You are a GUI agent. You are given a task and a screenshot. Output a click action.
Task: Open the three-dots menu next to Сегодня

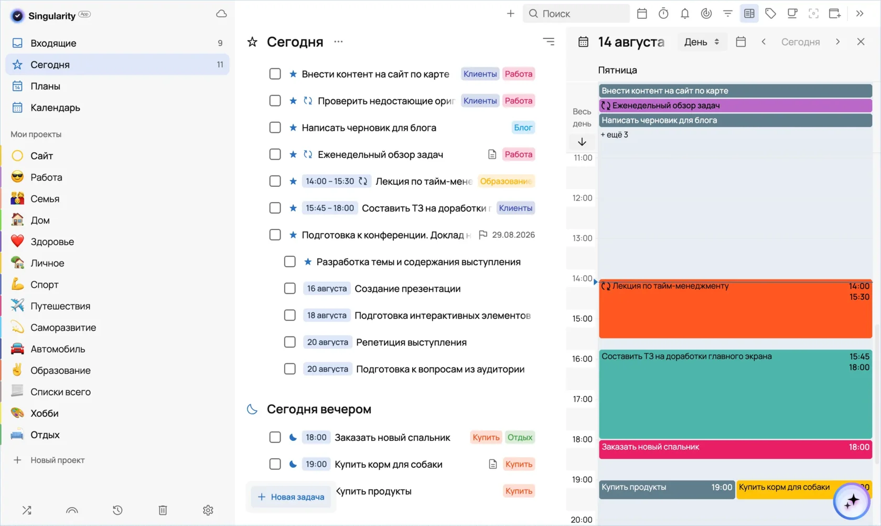click(338, 41)
